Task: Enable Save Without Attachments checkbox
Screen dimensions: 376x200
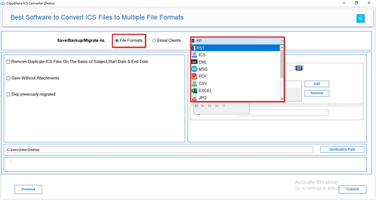Action: pyautogui.click(x=8, y=78)
